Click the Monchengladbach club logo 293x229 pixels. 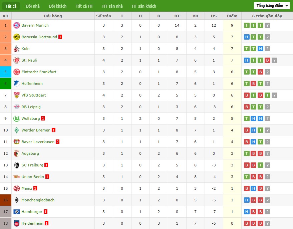click(x=16, y=200)
